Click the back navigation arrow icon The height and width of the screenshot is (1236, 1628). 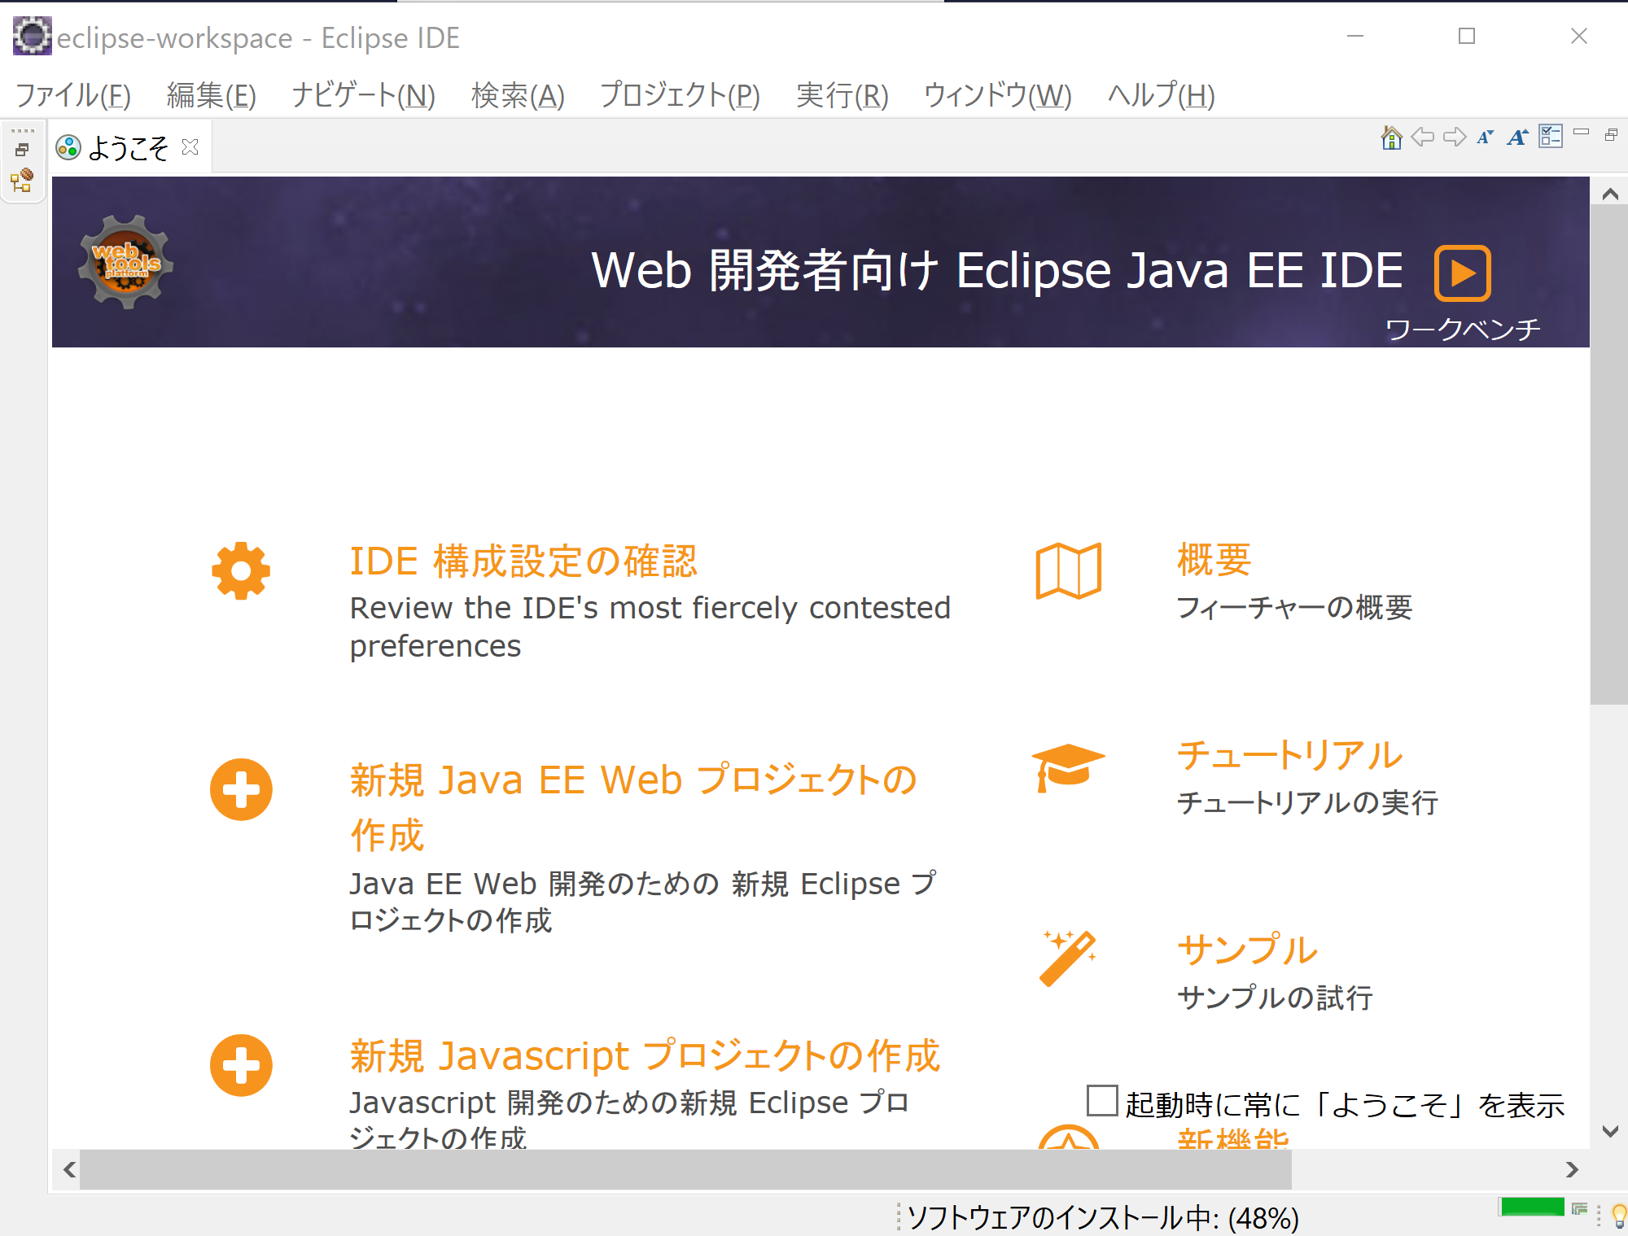coord(1422,137)
